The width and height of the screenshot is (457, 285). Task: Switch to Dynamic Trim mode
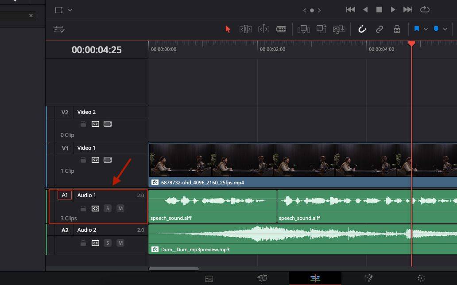tap(264, 29)
